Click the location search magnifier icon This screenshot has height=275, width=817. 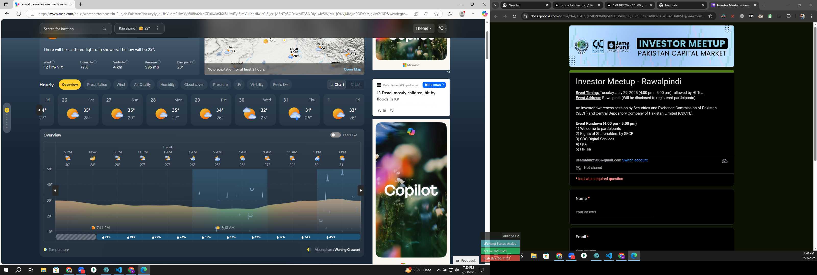pyautogui.click(x=104, y=29)
